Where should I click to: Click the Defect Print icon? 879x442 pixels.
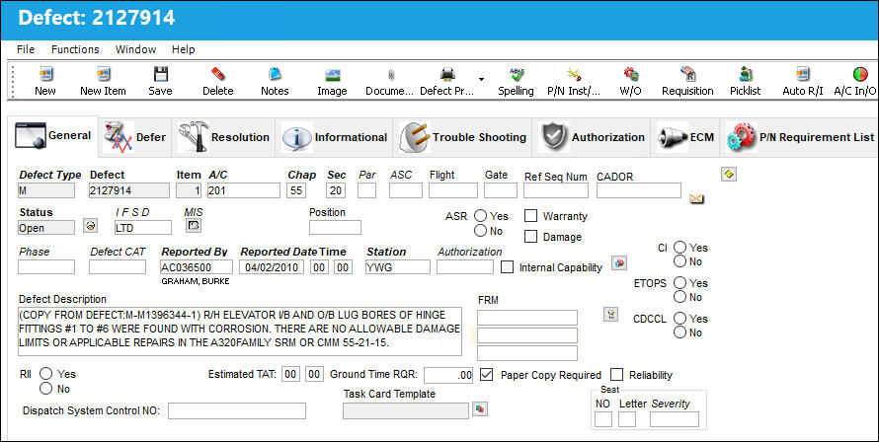pyautogui.click(x=446, y=74)
